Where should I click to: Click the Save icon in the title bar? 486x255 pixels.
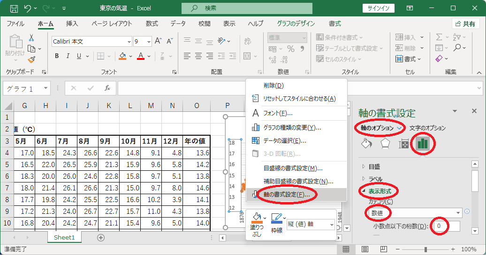(x=14, y=8)
